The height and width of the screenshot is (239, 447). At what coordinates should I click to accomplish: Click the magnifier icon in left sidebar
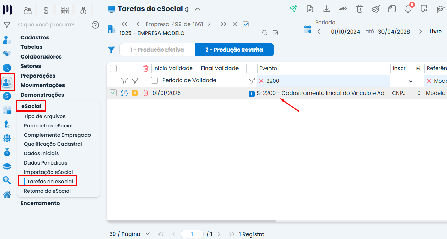(x=7, y=180)
